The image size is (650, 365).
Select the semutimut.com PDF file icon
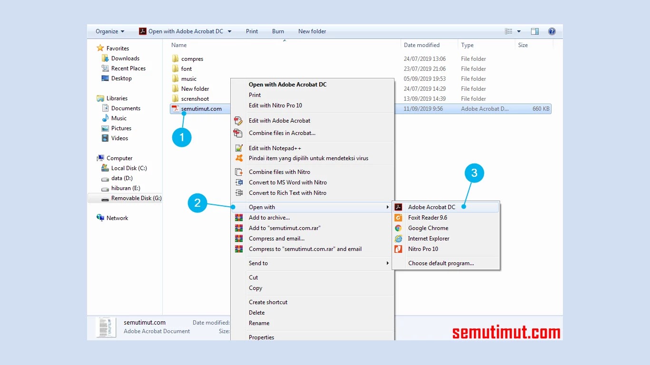pyautogui.click(x=175, y=109)
